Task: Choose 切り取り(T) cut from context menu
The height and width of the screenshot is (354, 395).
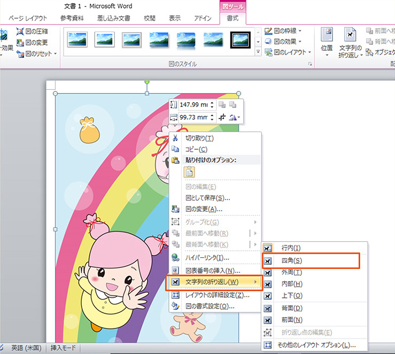Action: coord(215,138)
